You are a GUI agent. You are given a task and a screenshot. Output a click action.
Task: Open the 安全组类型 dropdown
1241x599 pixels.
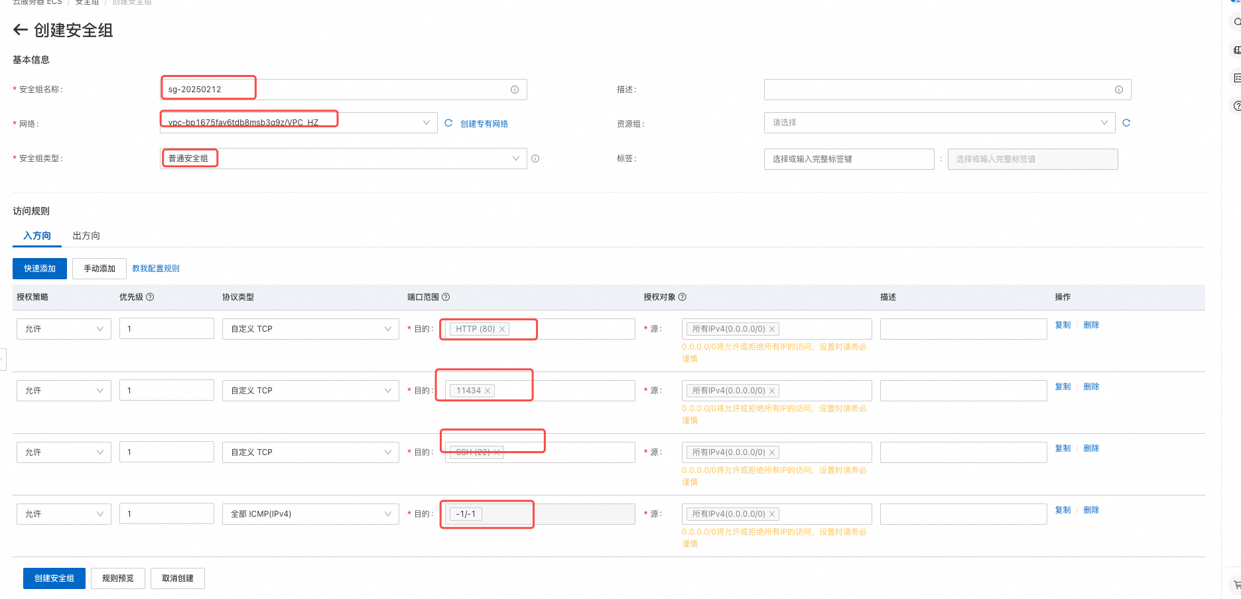(515, 159)
